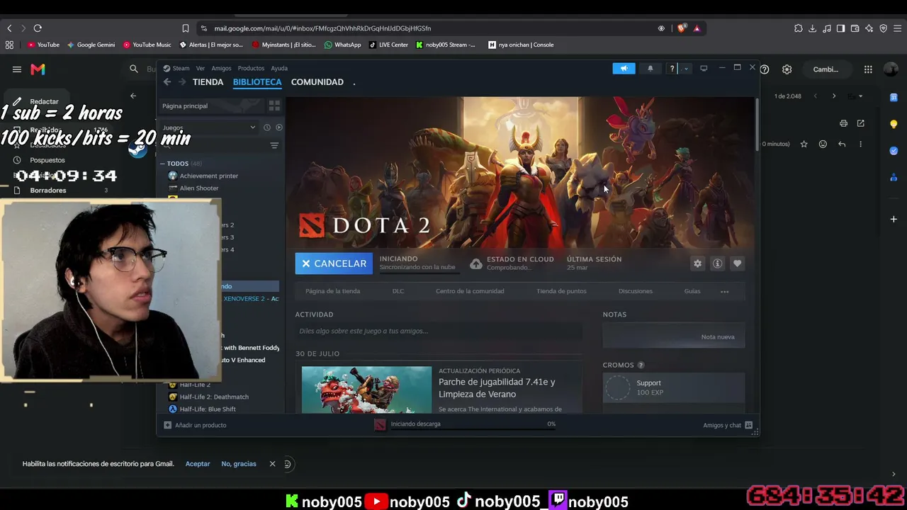
Task: Open more Dota 2 links ellipsis
Action: tap(724, 291)
